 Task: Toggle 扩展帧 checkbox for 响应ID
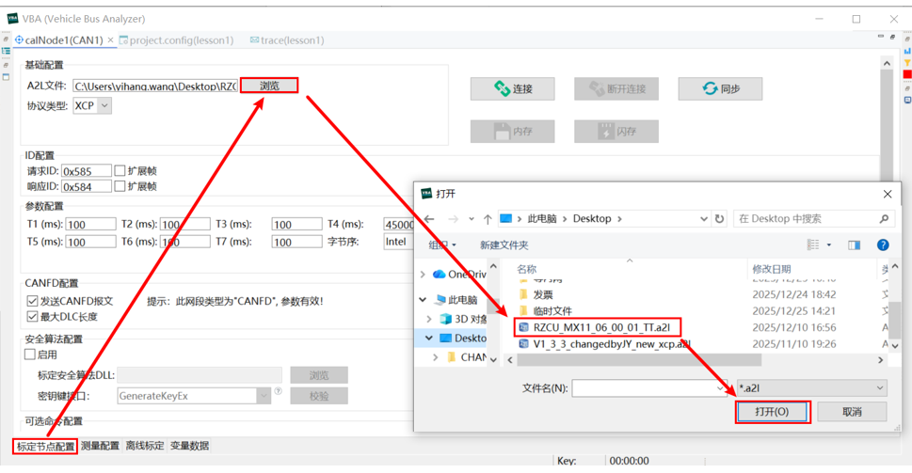coord(120,186)
